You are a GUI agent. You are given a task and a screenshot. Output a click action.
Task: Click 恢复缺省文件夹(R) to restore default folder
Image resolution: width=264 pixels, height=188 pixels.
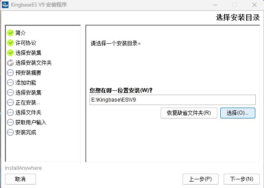pos(189,113)
